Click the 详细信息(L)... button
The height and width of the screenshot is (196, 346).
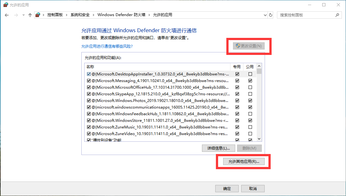coord(218,148)
